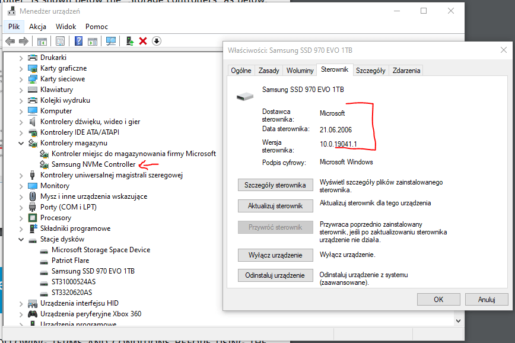515x343 pixels.
Task: Select Microsoft Storage Space Device
Action: click(x=101, y=250)
